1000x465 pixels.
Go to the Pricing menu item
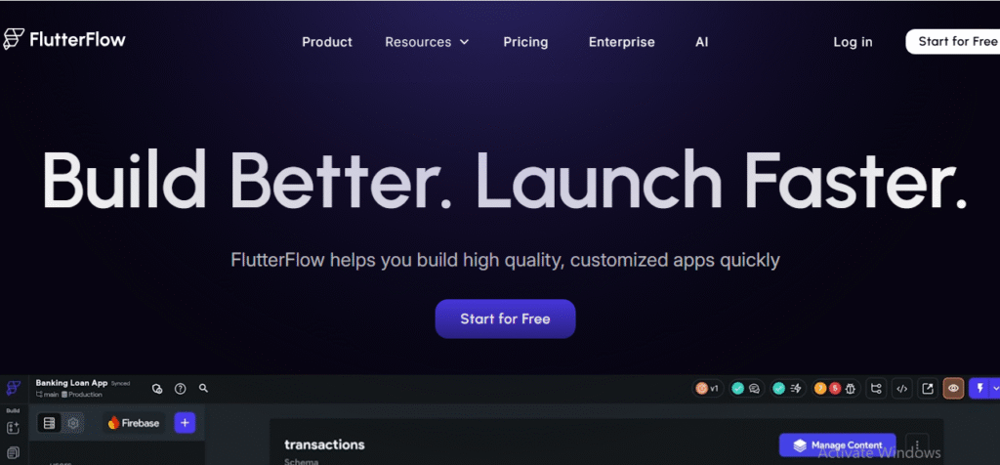525,42
